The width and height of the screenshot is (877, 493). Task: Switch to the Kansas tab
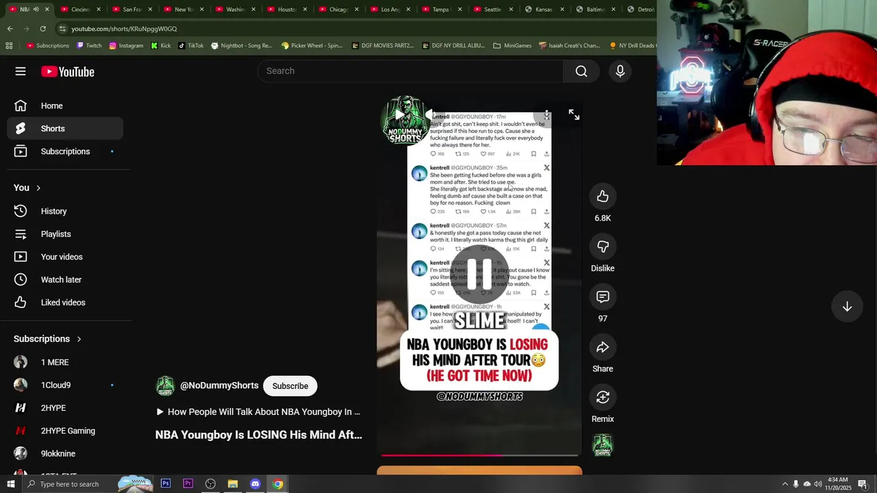[543, 10]
